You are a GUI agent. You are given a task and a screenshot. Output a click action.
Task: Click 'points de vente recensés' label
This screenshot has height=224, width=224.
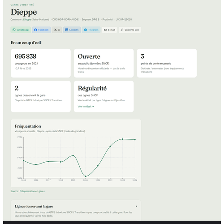(156, 64)
